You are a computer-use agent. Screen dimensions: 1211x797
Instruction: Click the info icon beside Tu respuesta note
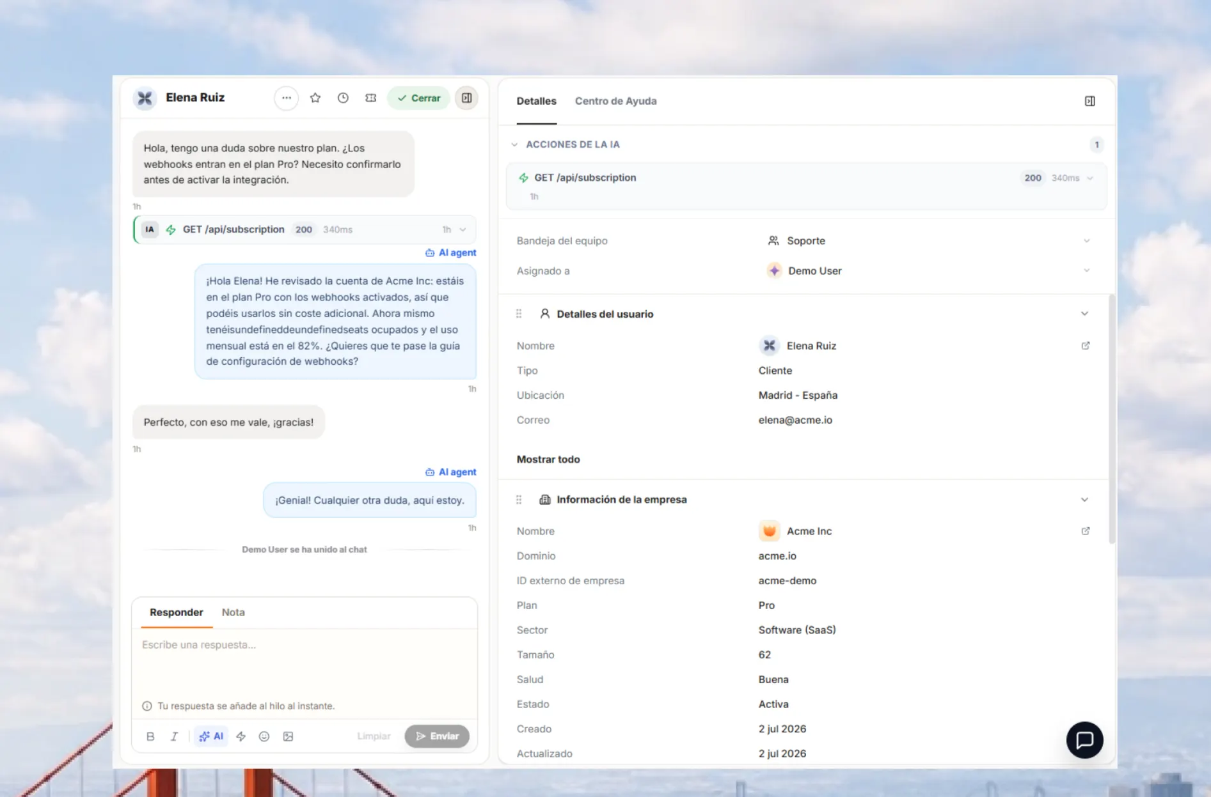(x=147, y=706)
